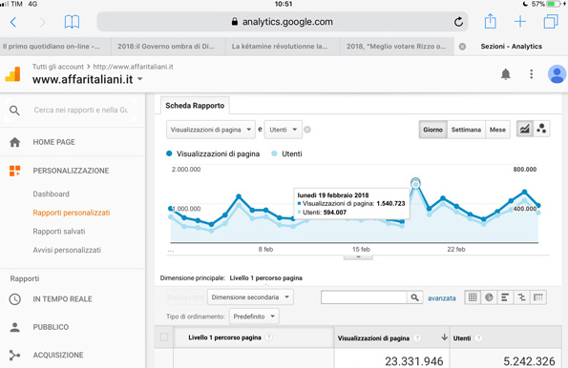Tap Safari share icon

pos(490,21)
